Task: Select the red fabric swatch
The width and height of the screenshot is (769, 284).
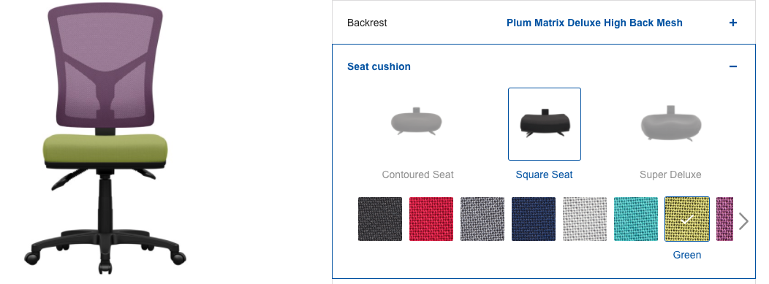Action: pos(431,219)
